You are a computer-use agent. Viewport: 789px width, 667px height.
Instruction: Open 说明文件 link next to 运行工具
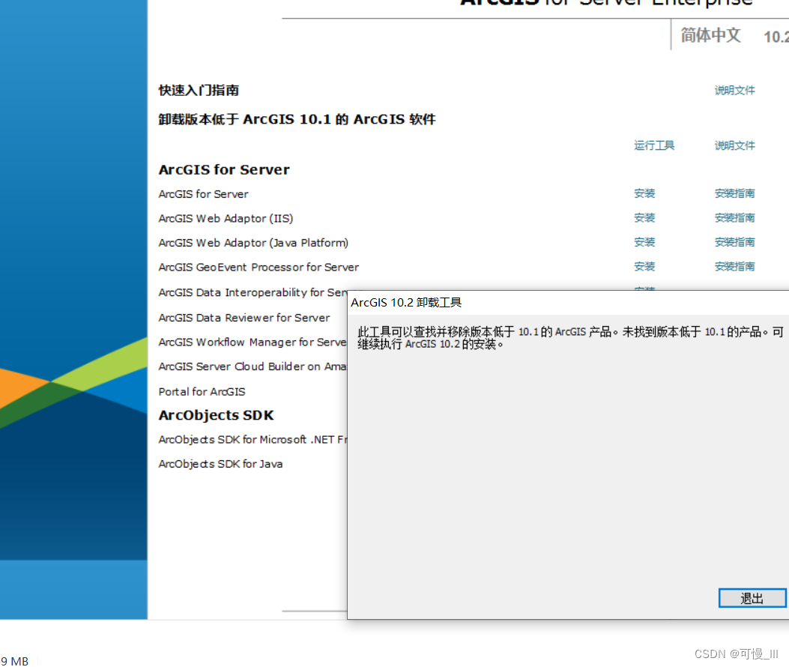click(x=734, y=145)
